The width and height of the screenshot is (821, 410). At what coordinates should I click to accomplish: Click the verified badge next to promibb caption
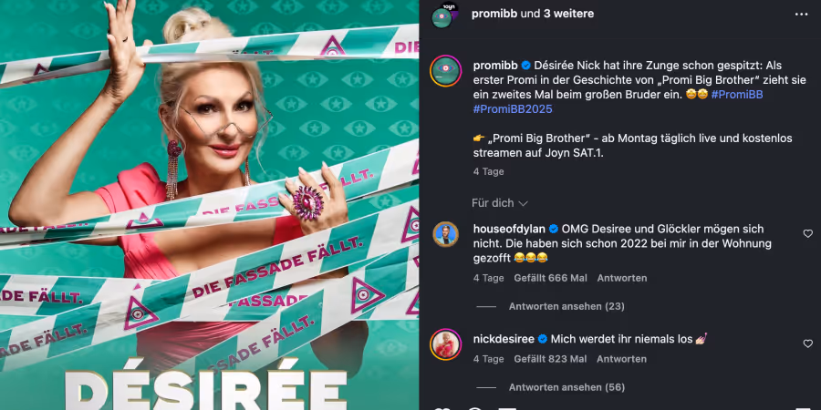click(525, 66)
